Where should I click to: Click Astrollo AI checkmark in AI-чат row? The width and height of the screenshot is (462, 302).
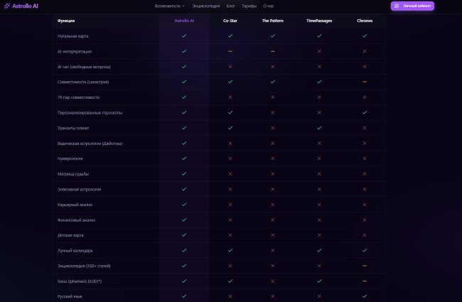tap(184, 67)
